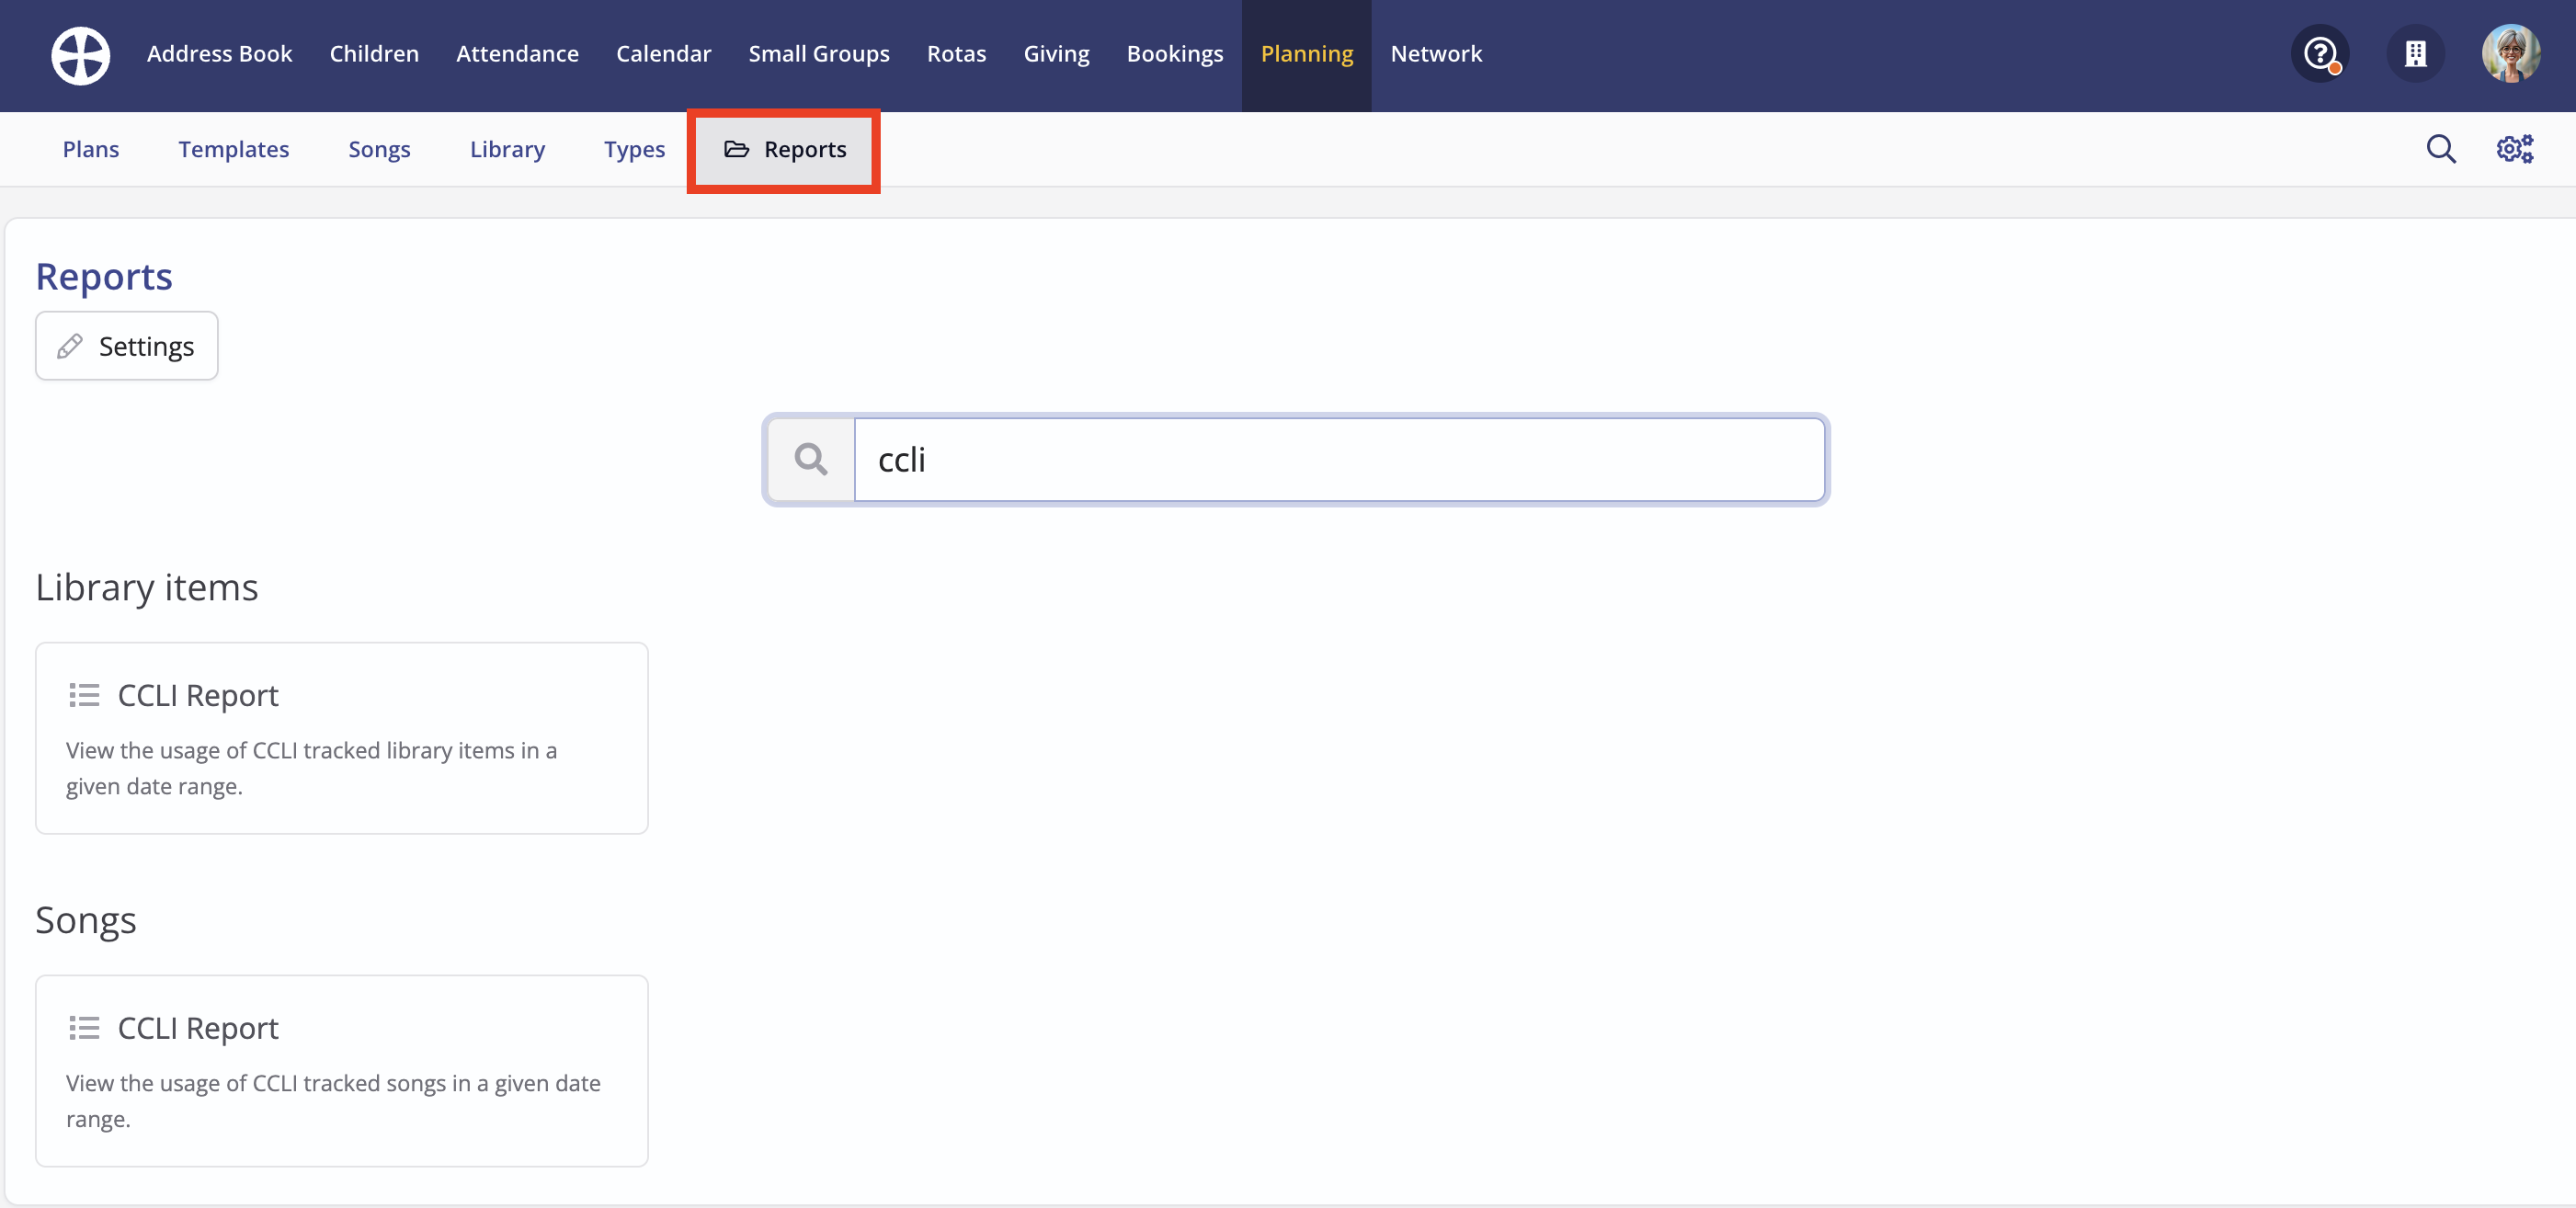
Task: Switch to the Bookings module
Action: 1175,54
